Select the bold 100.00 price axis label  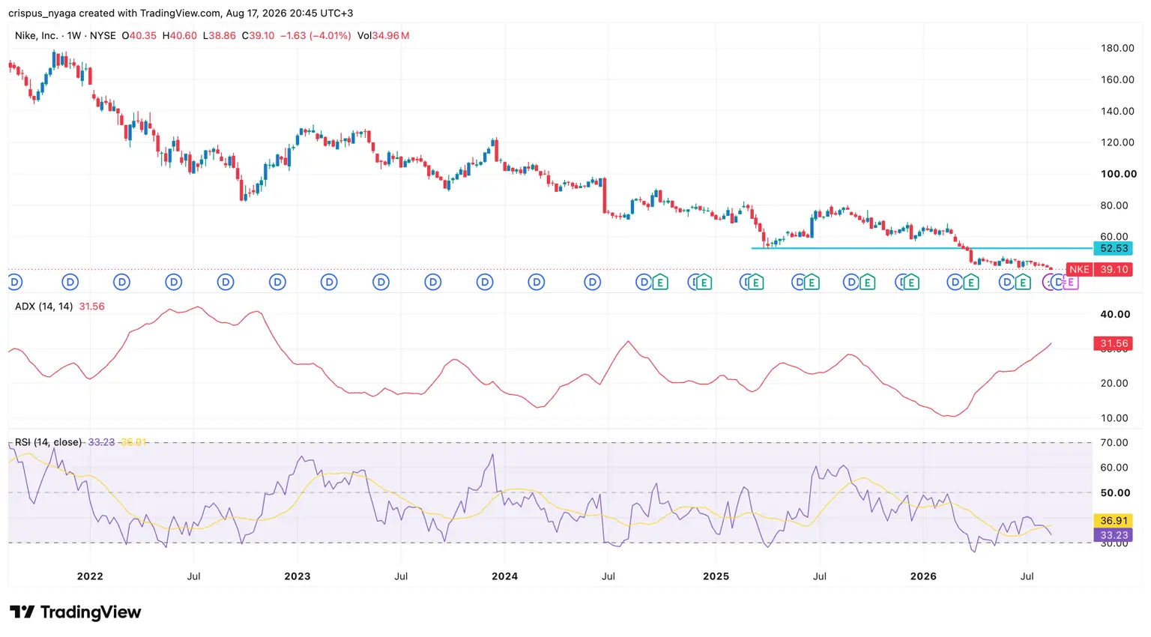pyautogui.click(x=1118, y=174)
